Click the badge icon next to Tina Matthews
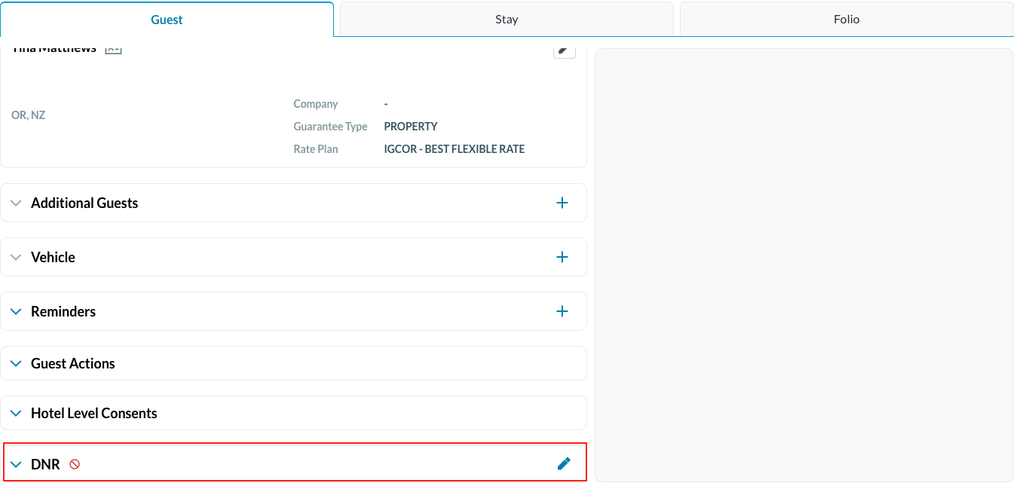Viewport: 1016px width, 486px height. tap(112, 47)
